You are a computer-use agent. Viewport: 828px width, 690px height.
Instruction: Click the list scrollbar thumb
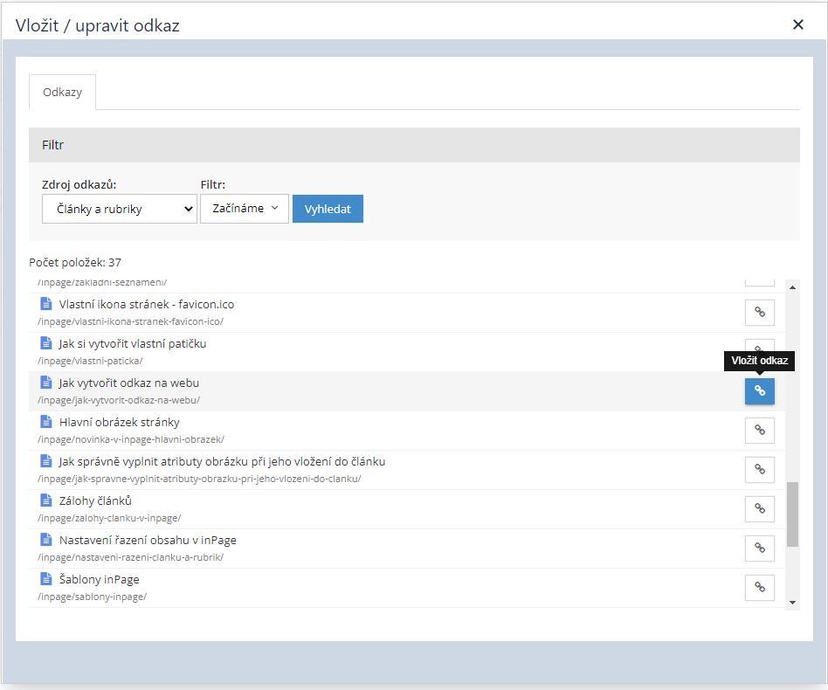point(792,514)
